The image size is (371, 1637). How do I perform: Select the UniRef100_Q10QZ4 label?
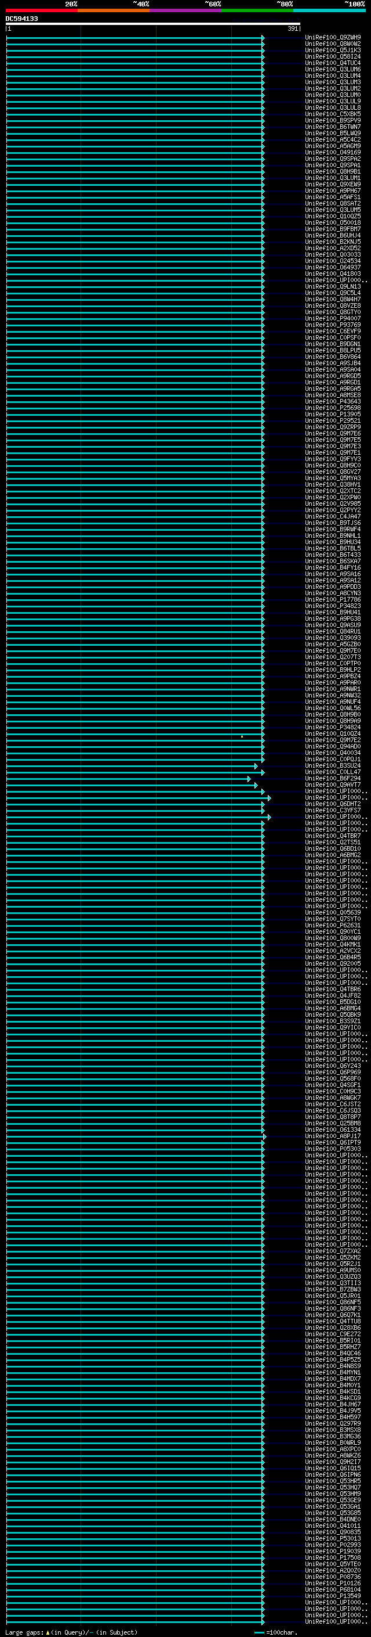tap(333, 733)
